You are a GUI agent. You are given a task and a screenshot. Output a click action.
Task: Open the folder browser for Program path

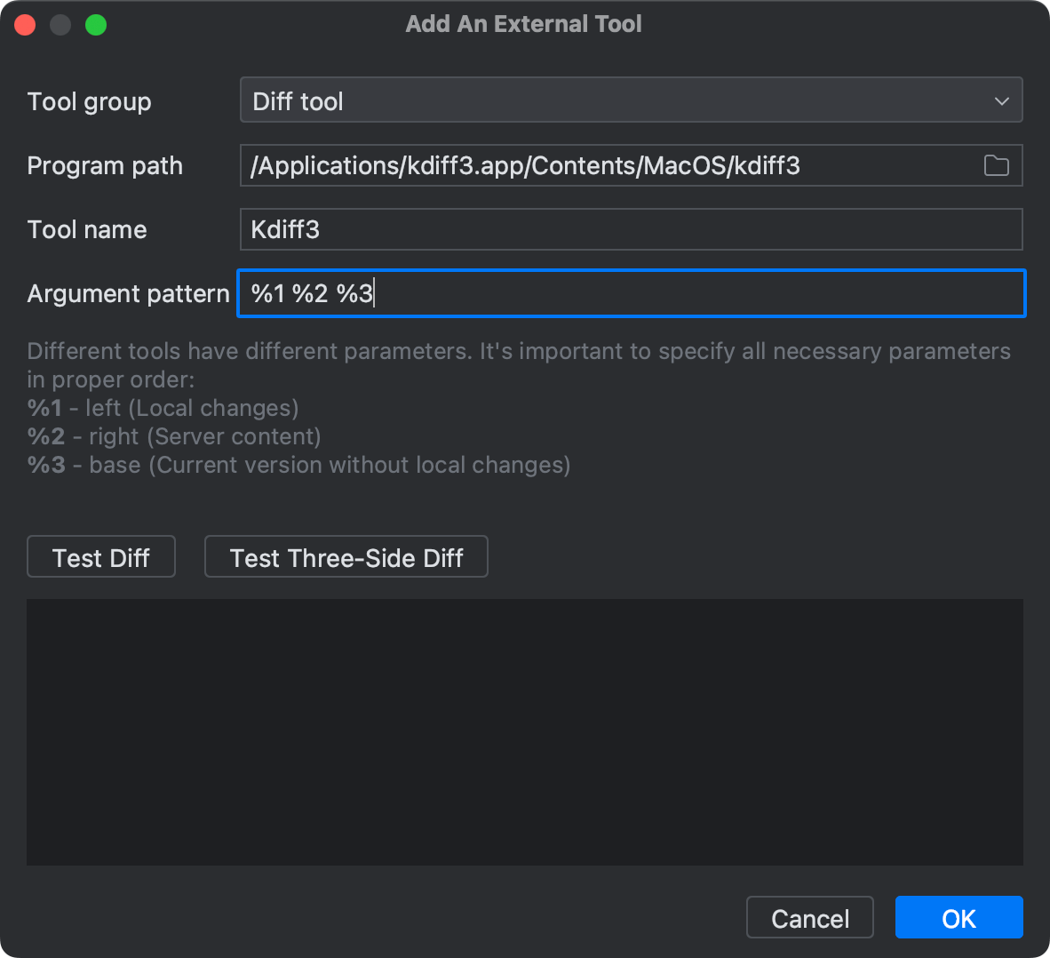coord(996,165)
